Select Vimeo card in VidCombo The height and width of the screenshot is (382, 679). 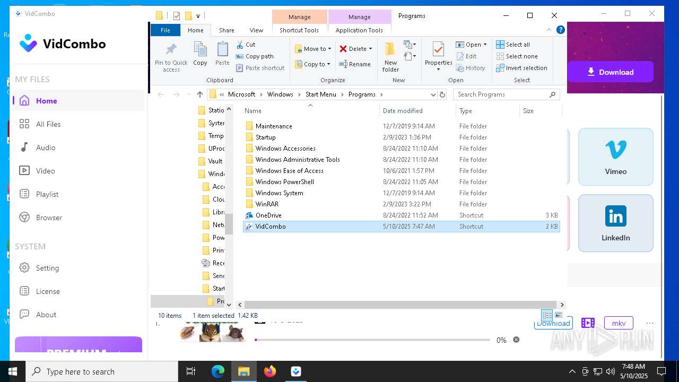tap(615, 157)
